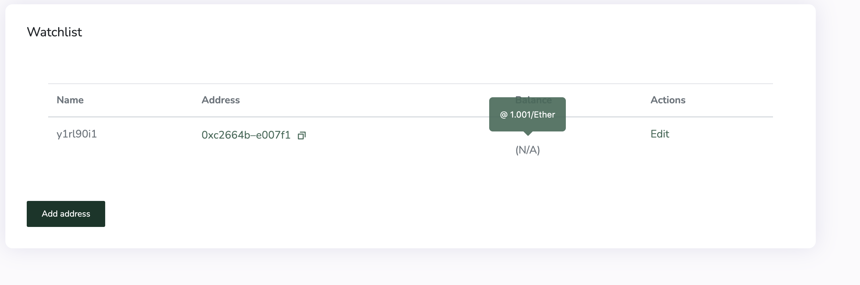Click the Balance column header
The height and width of the screenshot is (285, 860).
point(533,100)
